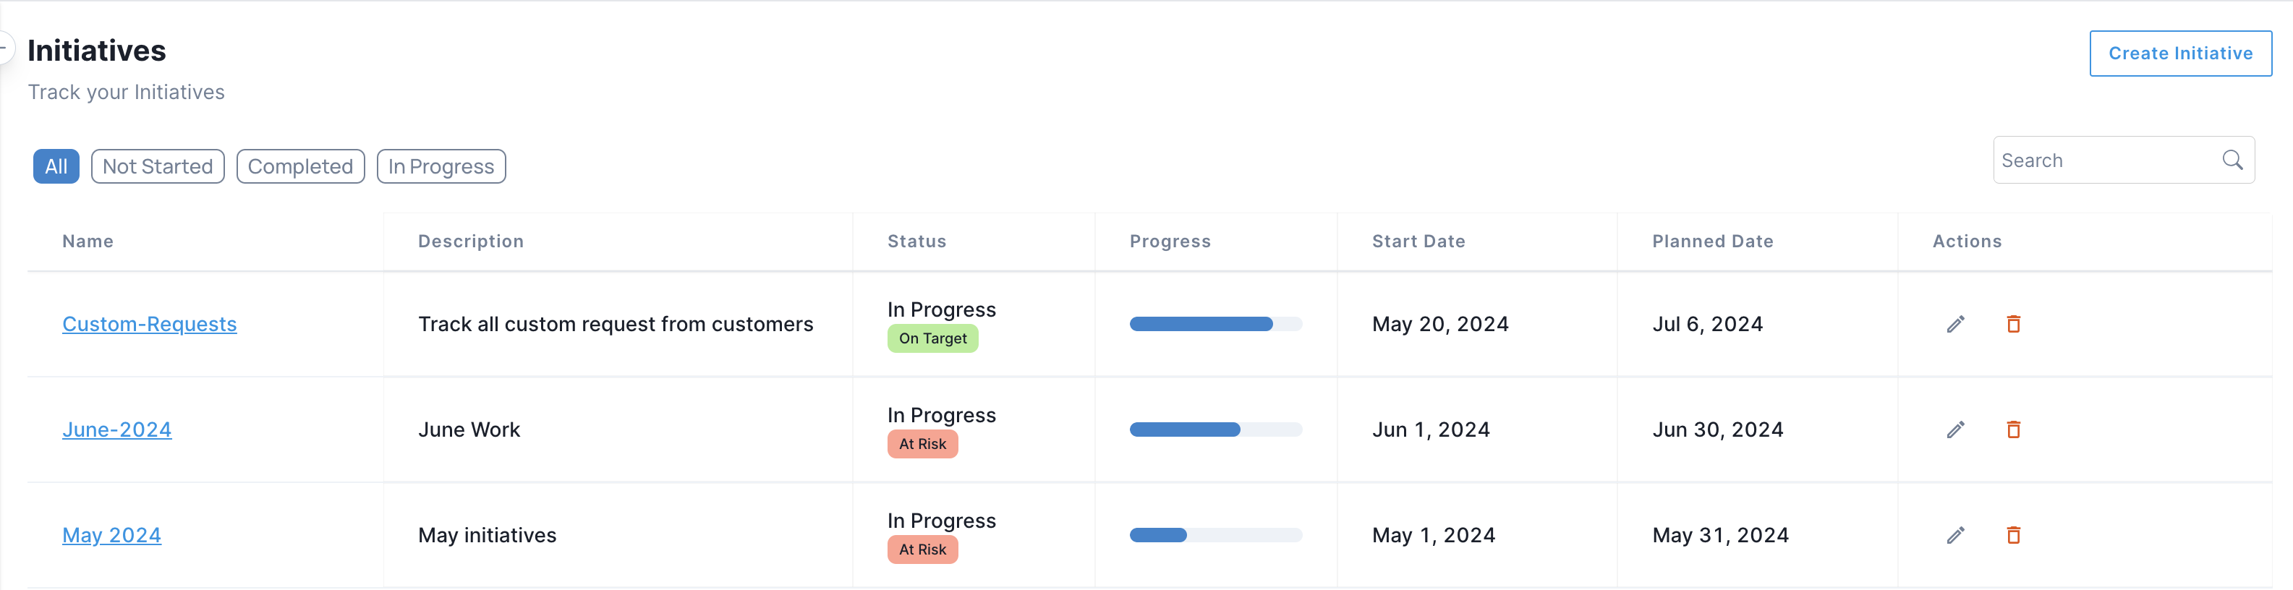Go to the May 2024 initiative
Viewport: 2293px width, 590px height.
tap(111, 535)
